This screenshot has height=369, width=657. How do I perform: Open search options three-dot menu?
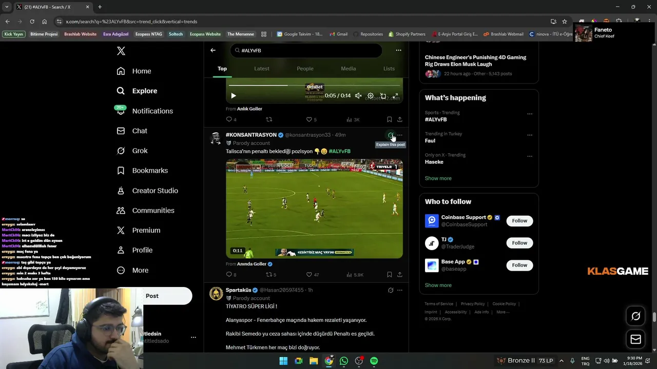pos(398,50)
